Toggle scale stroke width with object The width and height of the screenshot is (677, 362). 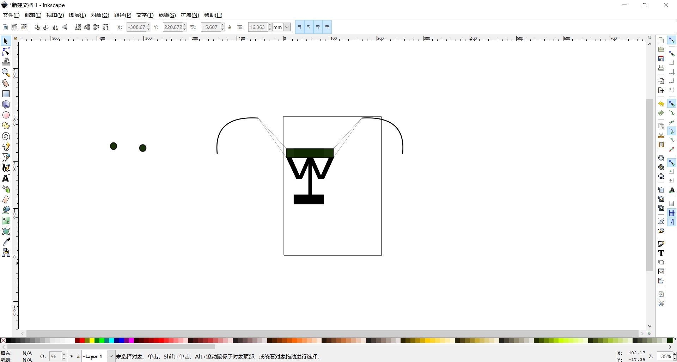pos(300,27)
